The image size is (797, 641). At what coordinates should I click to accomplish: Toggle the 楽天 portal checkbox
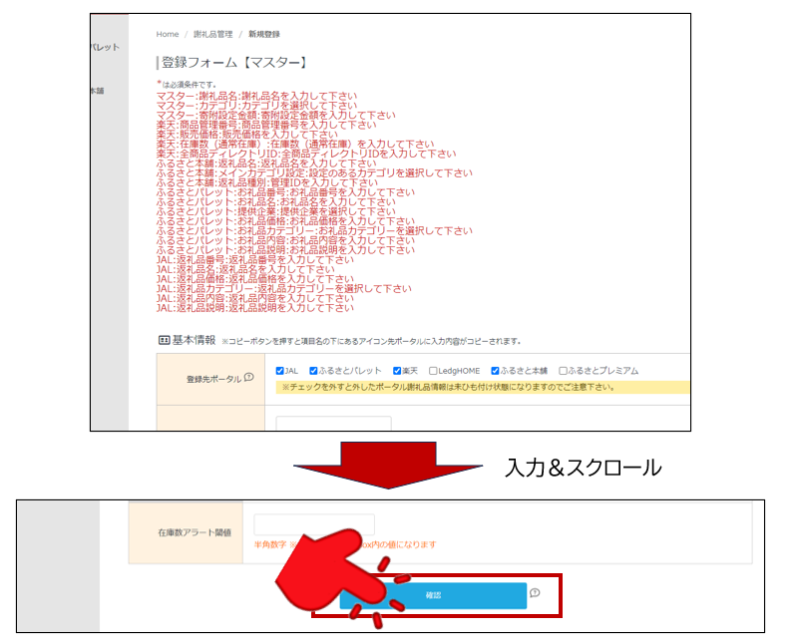coord(398,371)
